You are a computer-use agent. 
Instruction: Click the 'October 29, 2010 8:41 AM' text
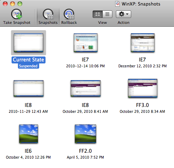85,111
